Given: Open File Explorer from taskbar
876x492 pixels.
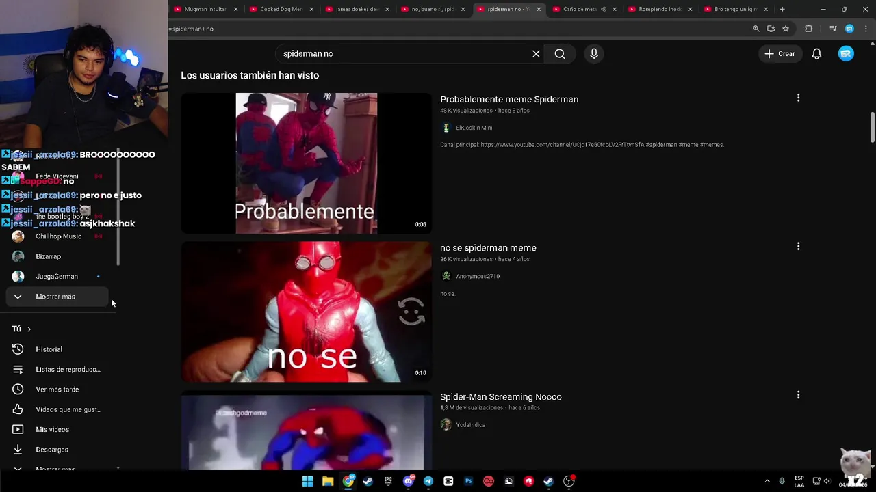Looking at the screenshot, I should (x=328, y=481).
